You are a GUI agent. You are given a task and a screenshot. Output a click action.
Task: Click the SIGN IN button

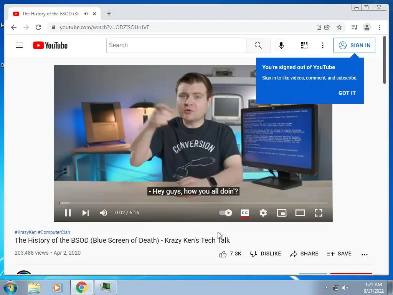(x=354, y=45)
